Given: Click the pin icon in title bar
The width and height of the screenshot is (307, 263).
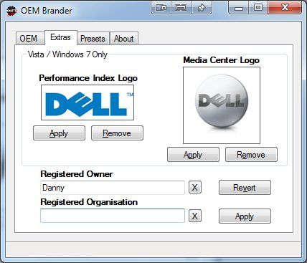Looking at the screenshot, I should tap(201, 8).
